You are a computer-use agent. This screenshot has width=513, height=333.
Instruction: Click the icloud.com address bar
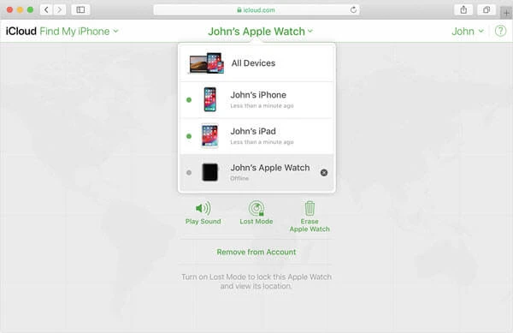[256, 9]
